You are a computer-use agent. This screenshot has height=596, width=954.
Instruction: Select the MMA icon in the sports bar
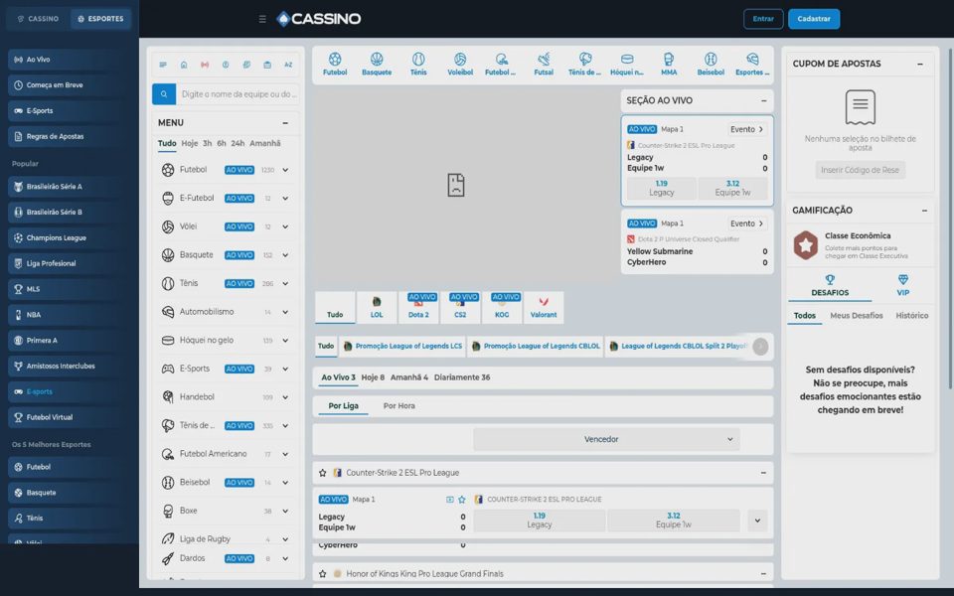pos(669,64)
